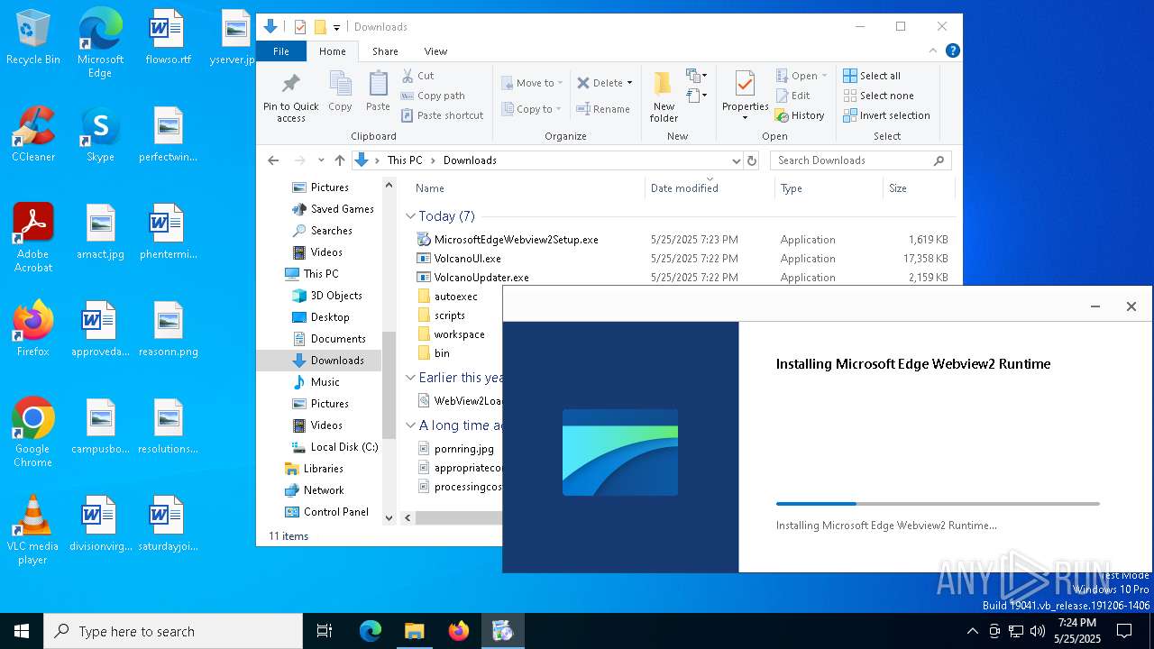Click Paste shortcut option

(x=442, y=115)
